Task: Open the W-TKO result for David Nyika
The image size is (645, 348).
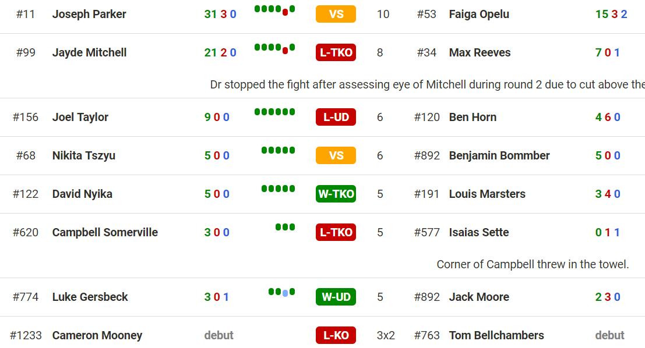Action: (x=336, y=194)
